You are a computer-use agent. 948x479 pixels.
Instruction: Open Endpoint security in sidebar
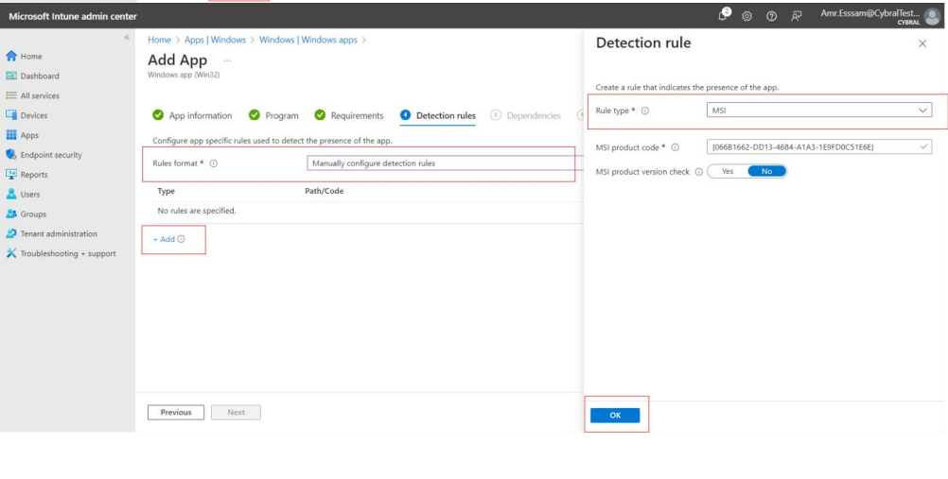pyautogui.click(x=50, y=155)
